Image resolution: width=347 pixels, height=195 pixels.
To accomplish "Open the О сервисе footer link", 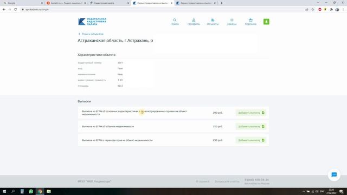I will tap(202, 181).
